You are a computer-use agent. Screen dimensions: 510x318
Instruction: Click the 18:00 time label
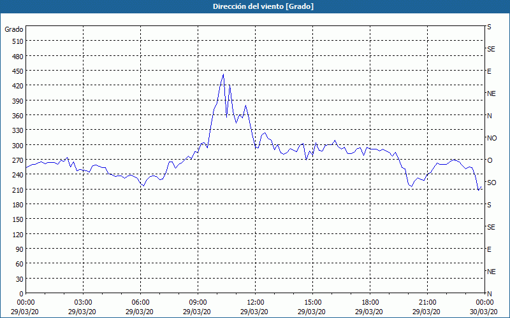370,303
